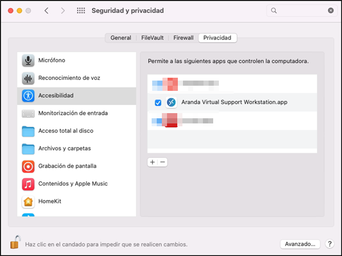The width and height of the screenshot is (342, 256).
Task: Remove selected app with minus button
Action: 162,162
